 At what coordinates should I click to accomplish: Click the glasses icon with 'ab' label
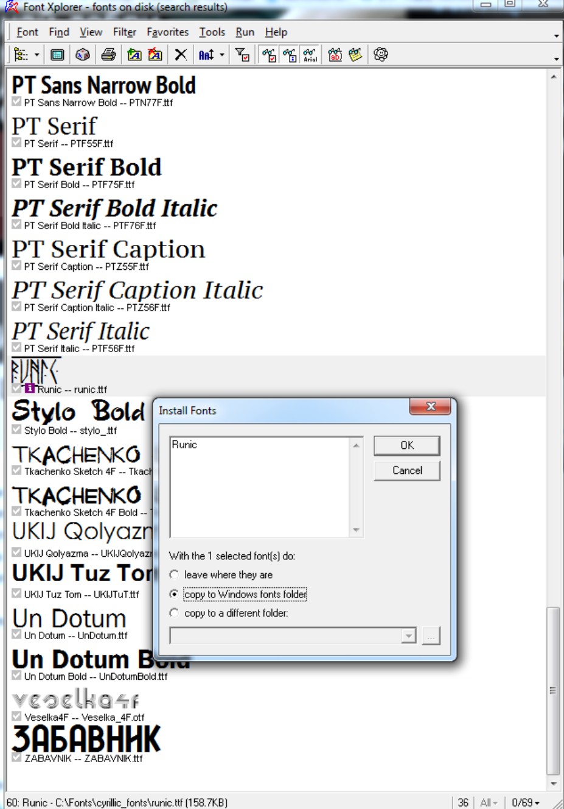click(335, 55)
